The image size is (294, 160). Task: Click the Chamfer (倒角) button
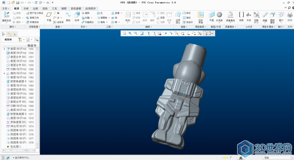click(101, 22)
